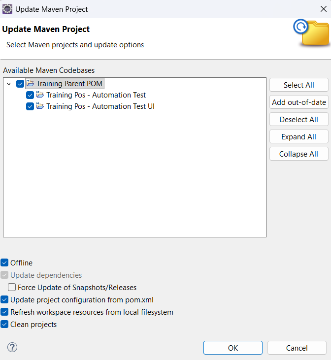Image resolution: width=331 pixels, height=360 pixels.
Task: Toggle the Update dependencies checkbox
Action: [4, 275]
